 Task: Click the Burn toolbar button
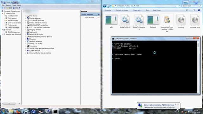[x=147, y=10]
